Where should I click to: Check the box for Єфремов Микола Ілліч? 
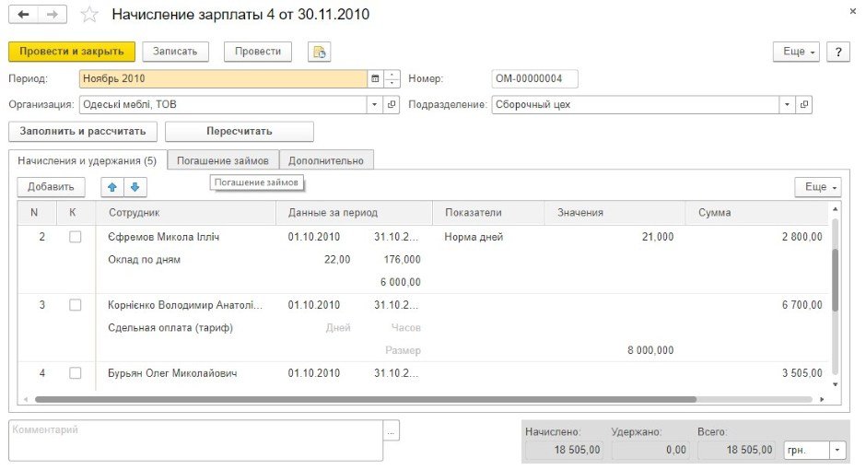[x=76, y=237]
